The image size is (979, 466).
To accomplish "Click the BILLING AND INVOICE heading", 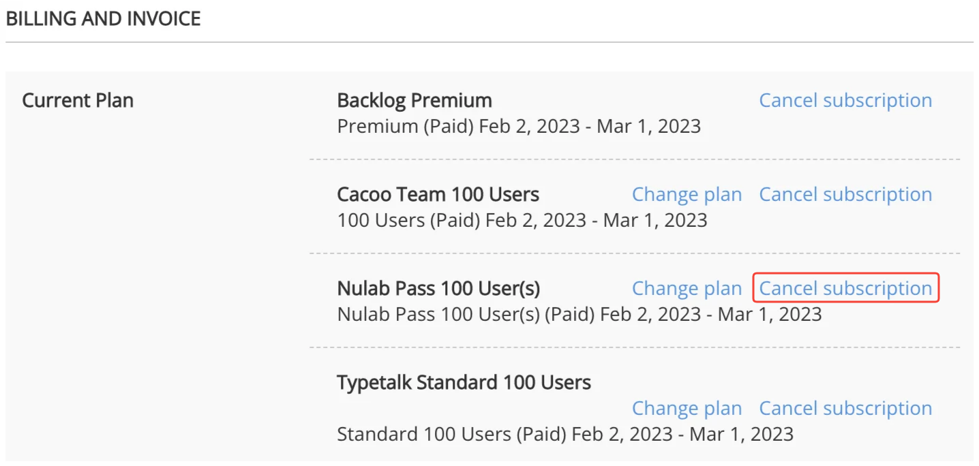I will 104,18.
